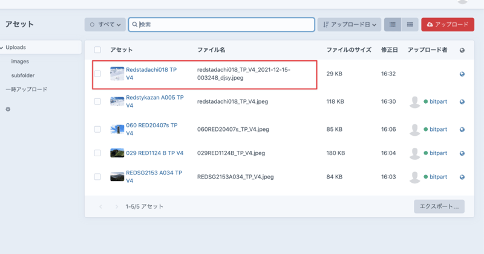This screenshot has height=254, width=484.
Task: Click the red アップロード button
Action: [x=447, y=25]
